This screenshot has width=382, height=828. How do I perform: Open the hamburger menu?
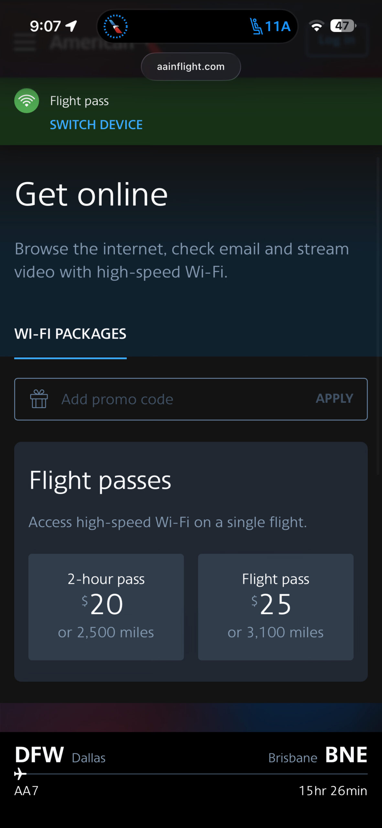pyautogui.click(x=25, y=42)
